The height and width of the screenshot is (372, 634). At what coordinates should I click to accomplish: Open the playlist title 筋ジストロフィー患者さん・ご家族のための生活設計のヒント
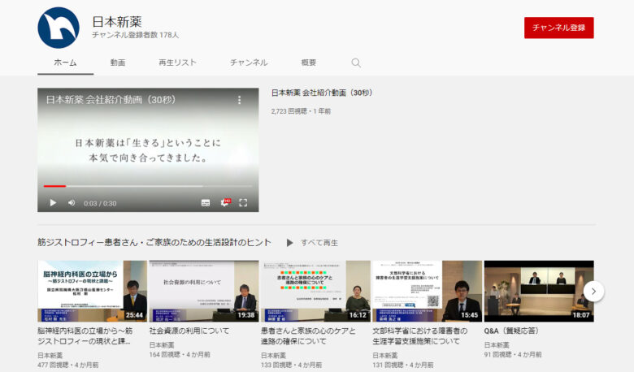(x=154, y=242)
